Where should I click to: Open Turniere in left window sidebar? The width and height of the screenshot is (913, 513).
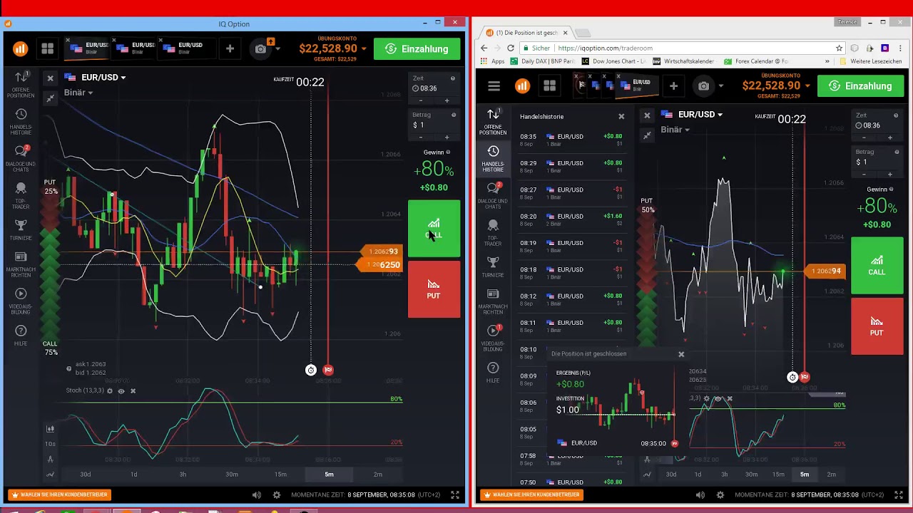click(x=21, y=230)
